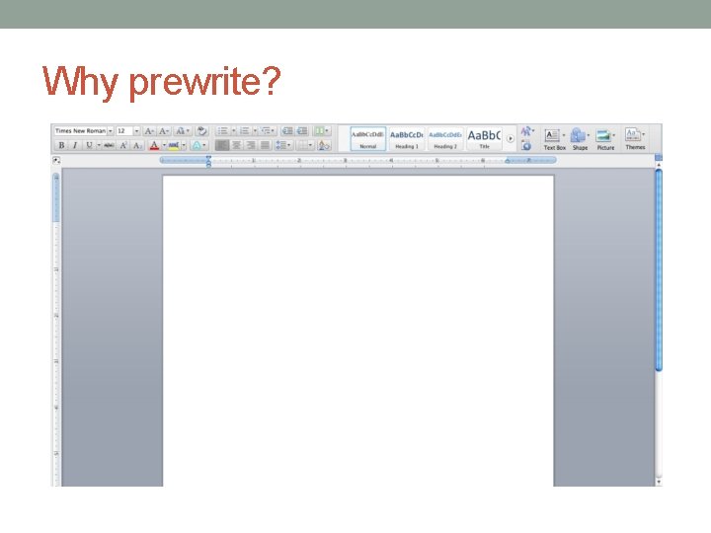Click the bulleted list icon
Screen dimensions: 711x533
[222, 131]
